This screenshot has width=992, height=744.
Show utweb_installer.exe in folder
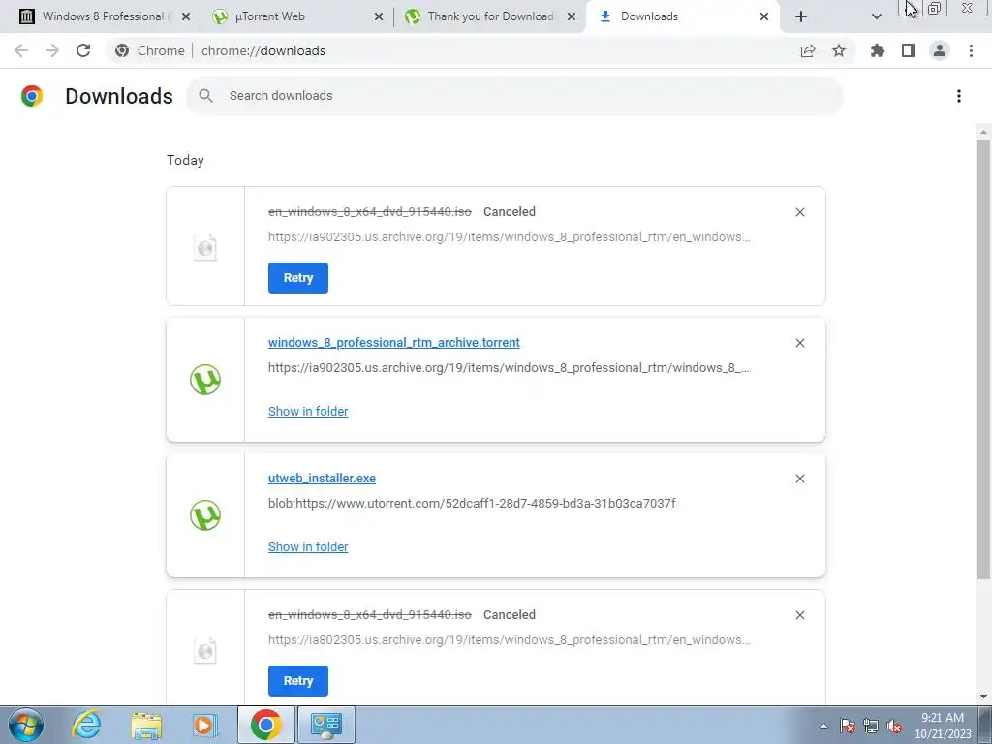(x=308, y=546)
